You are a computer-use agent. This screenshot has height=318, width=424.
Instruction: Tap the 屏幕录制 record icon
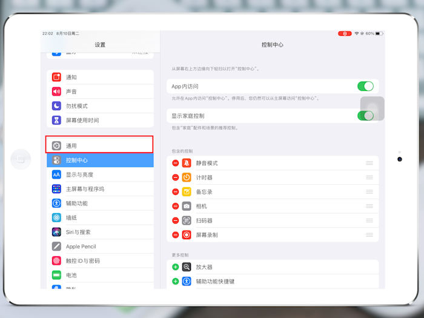click(x=187, y=235)
